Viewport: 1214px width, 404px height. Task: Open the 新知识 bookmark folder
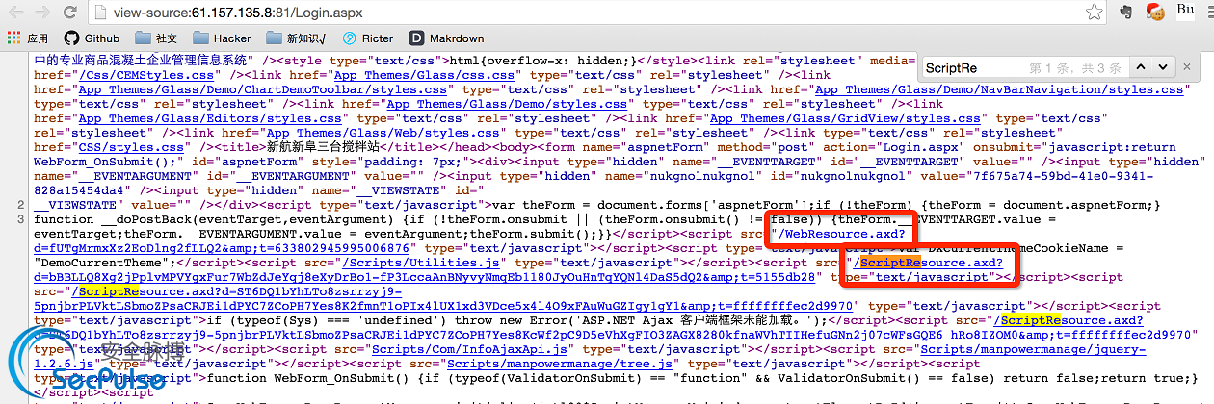point(298,38)
